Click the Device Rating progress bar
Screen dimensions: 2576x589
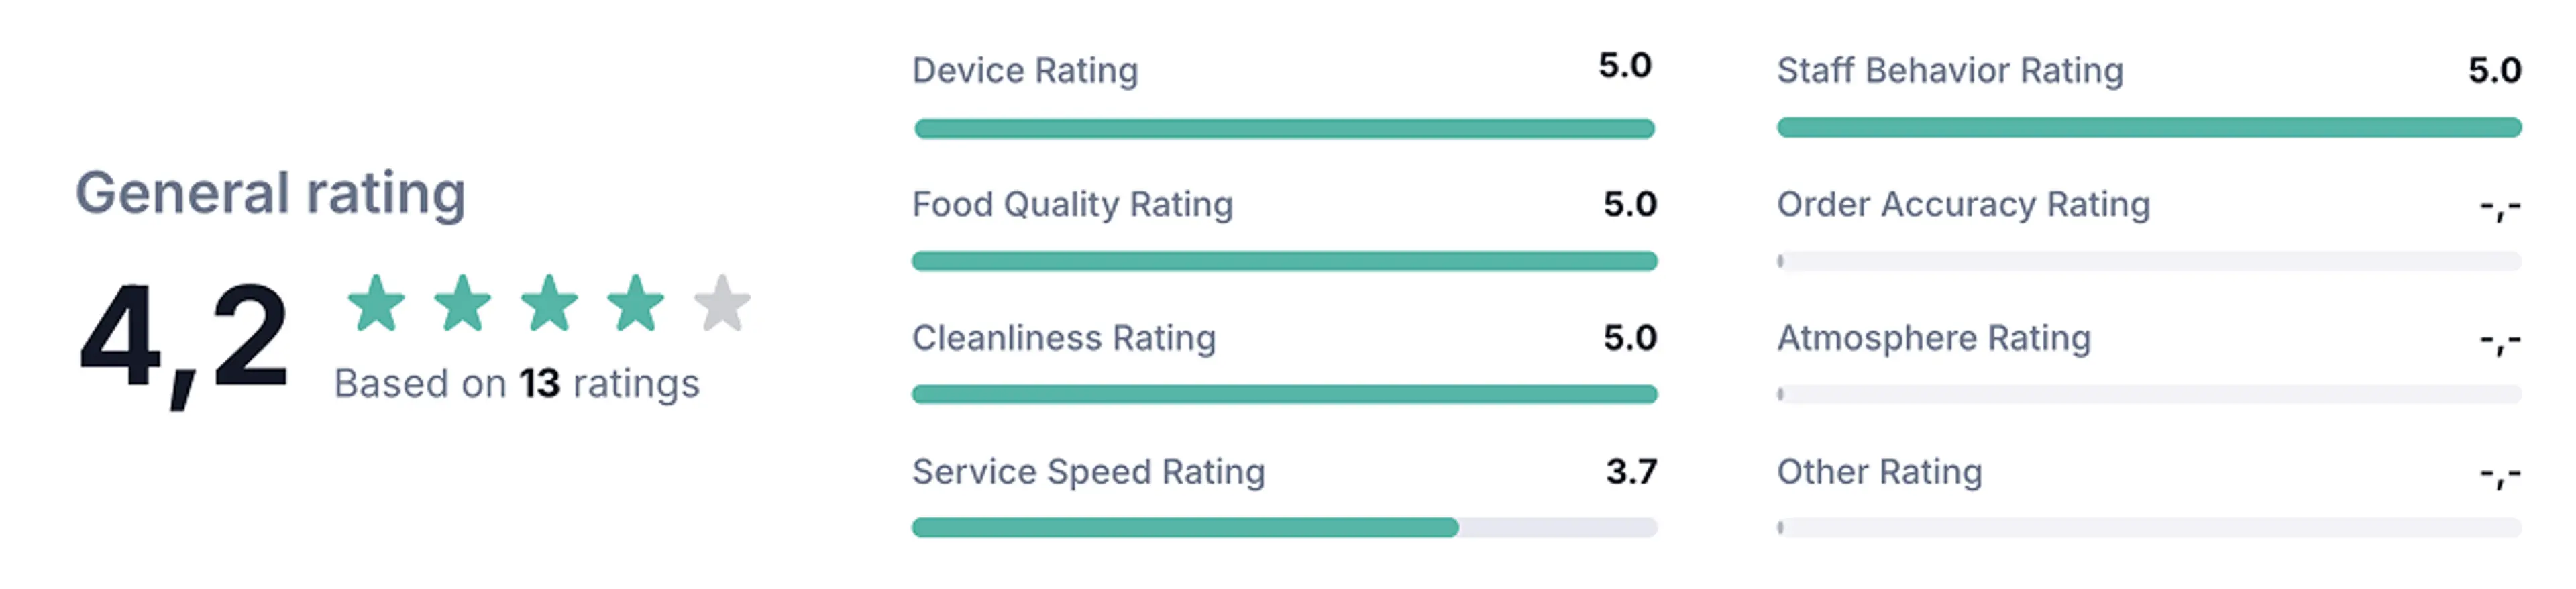tap(1284, 129)
